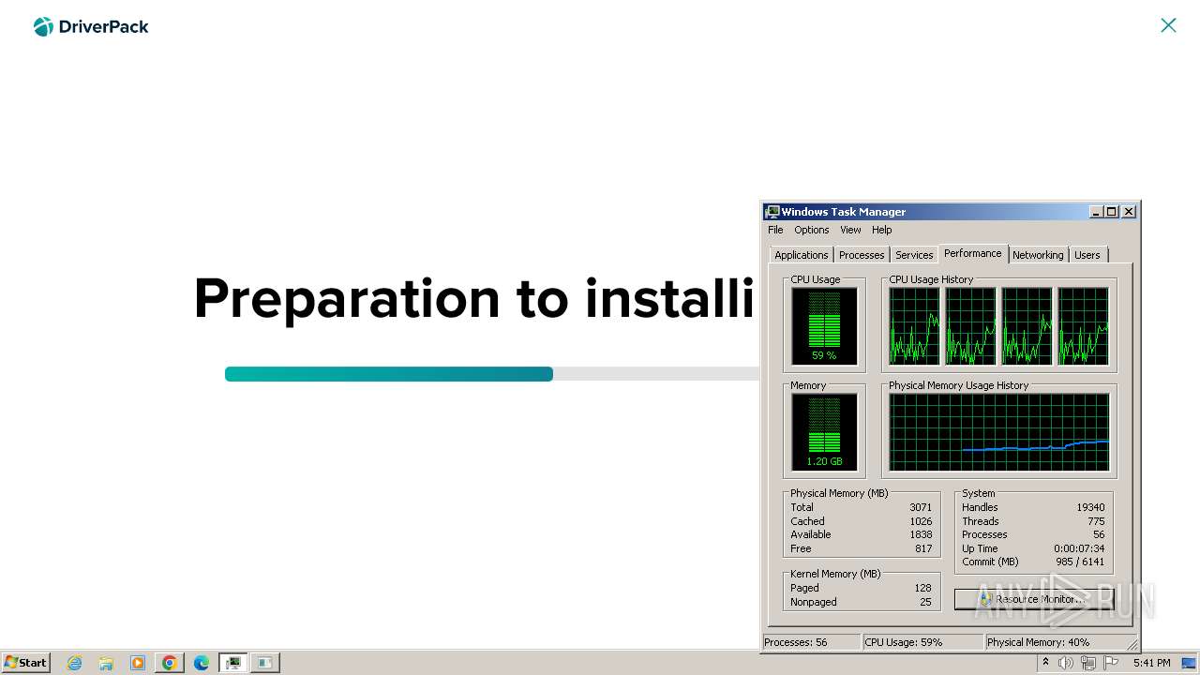Switch to the Applications tab
The width and height of the screenshot is (1200, 675).
point(802,255)
